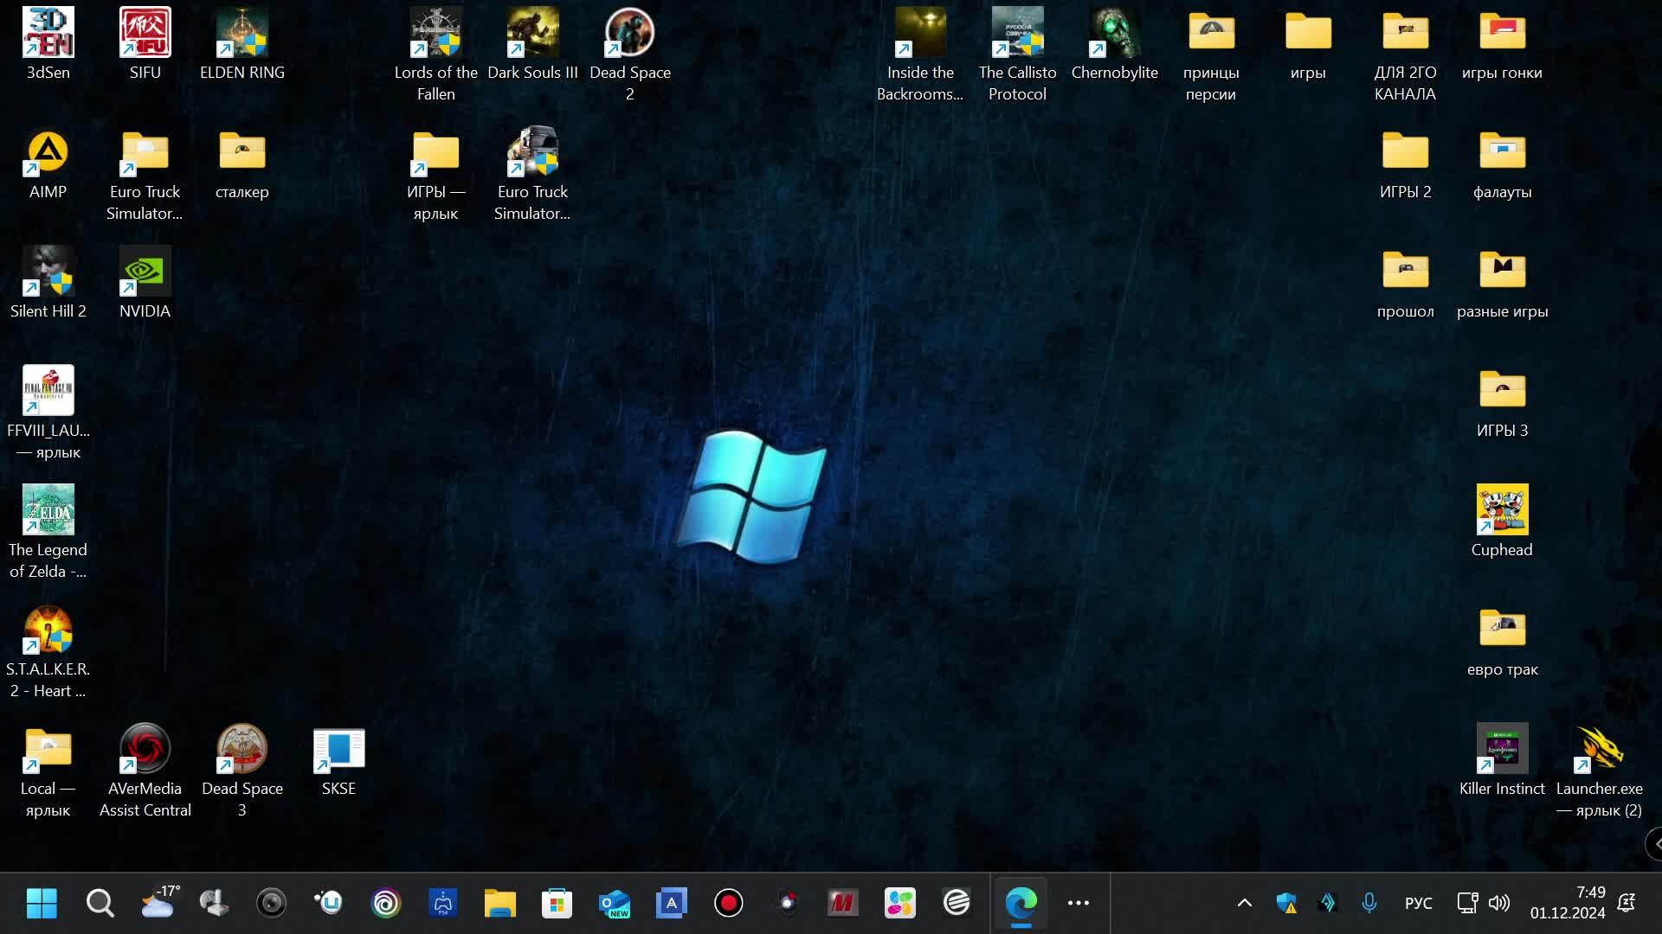This screenshot has width=1662, height=934.
Task: Show more taskbar apps via three dots
Action: point(1079,903)
